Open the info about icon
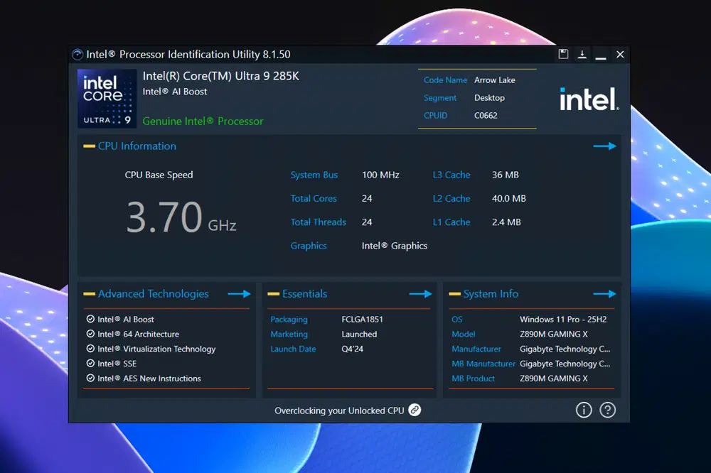This screenshot has width=711, height=473. pyautogui.click(x=584, y=410)
